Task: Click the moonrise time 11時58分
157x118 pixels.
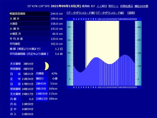Action: 27,104
